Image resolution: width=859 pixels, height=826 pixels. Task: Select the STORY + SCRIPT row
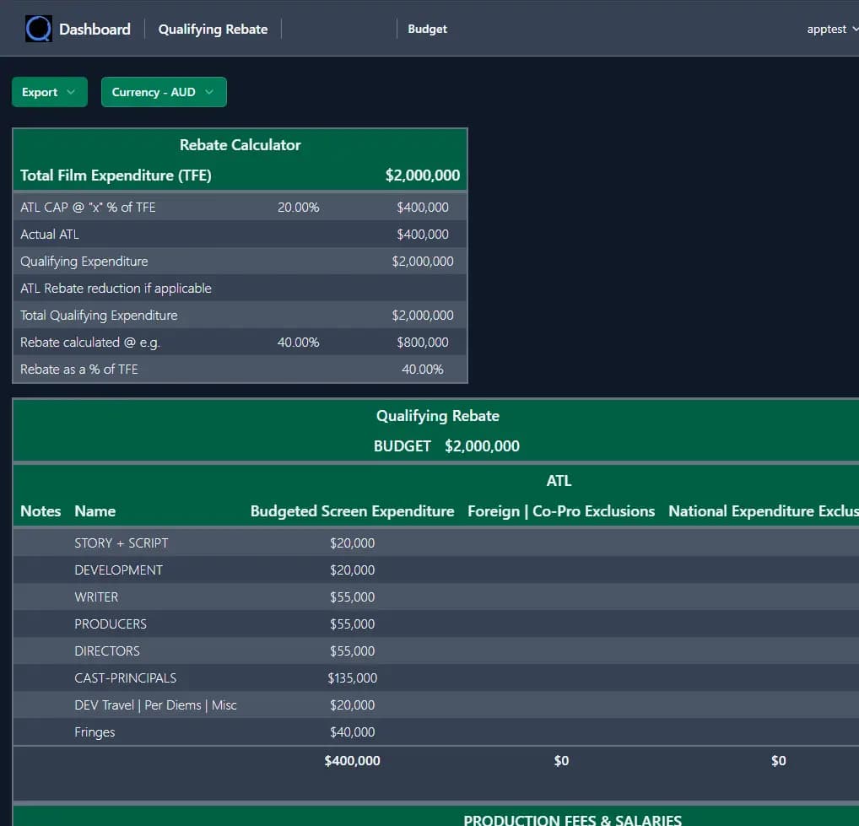[436, 543]
